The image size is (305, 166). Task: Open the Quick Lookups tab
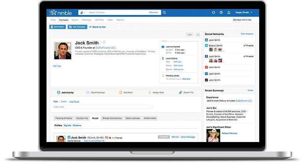tap(133, 118)
